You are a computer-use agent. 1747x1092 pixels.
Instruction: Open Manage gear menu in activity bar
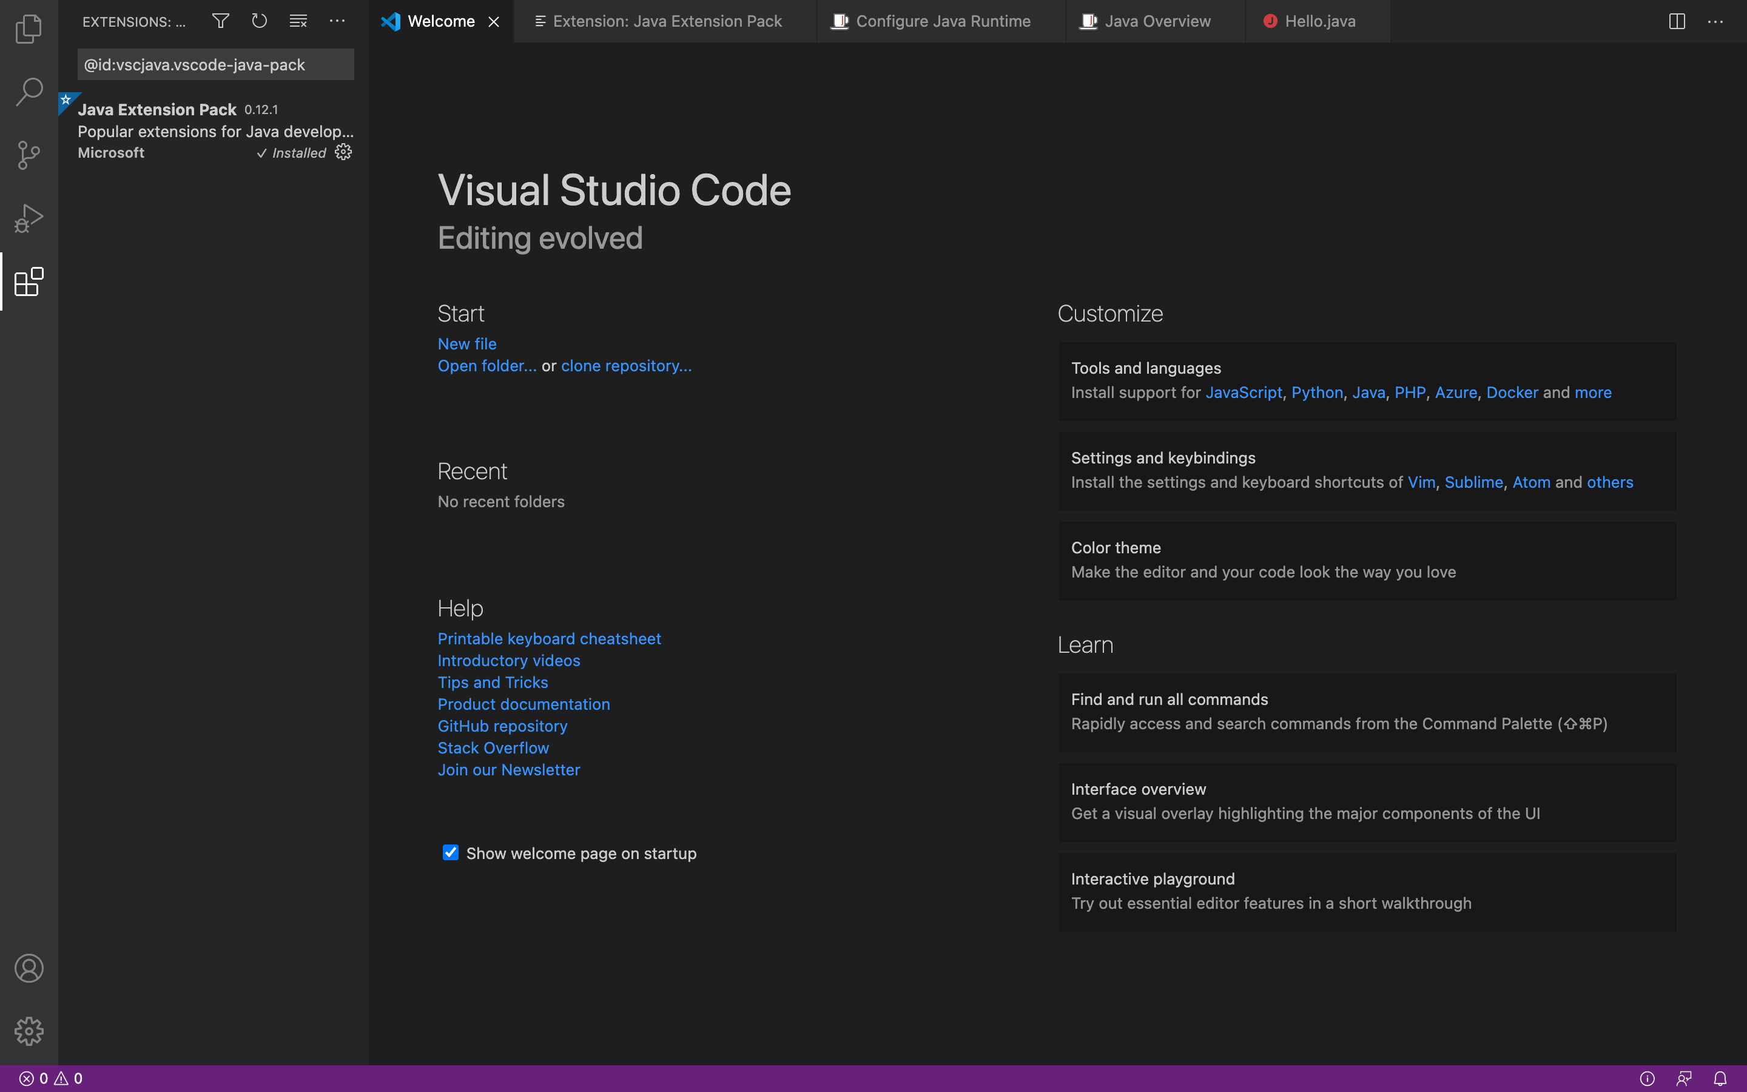29,1031
